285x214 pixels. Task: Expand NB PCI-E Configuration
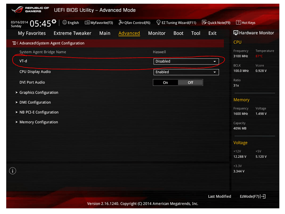[39, 112]
